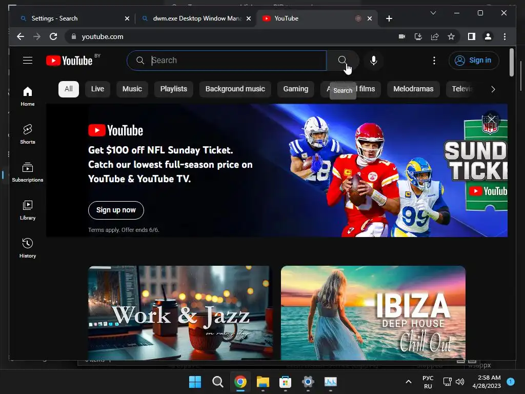This screenshot has width=525, height=394.
Task: Open a new browser tab
Action: 389,18
